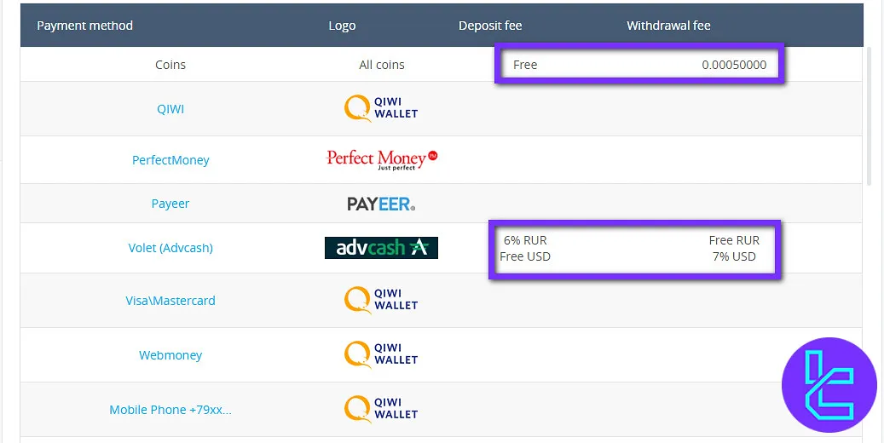
Task: Click the QIWI Wallet logo in Visa\Mastercard row
Action: (381, 299)
